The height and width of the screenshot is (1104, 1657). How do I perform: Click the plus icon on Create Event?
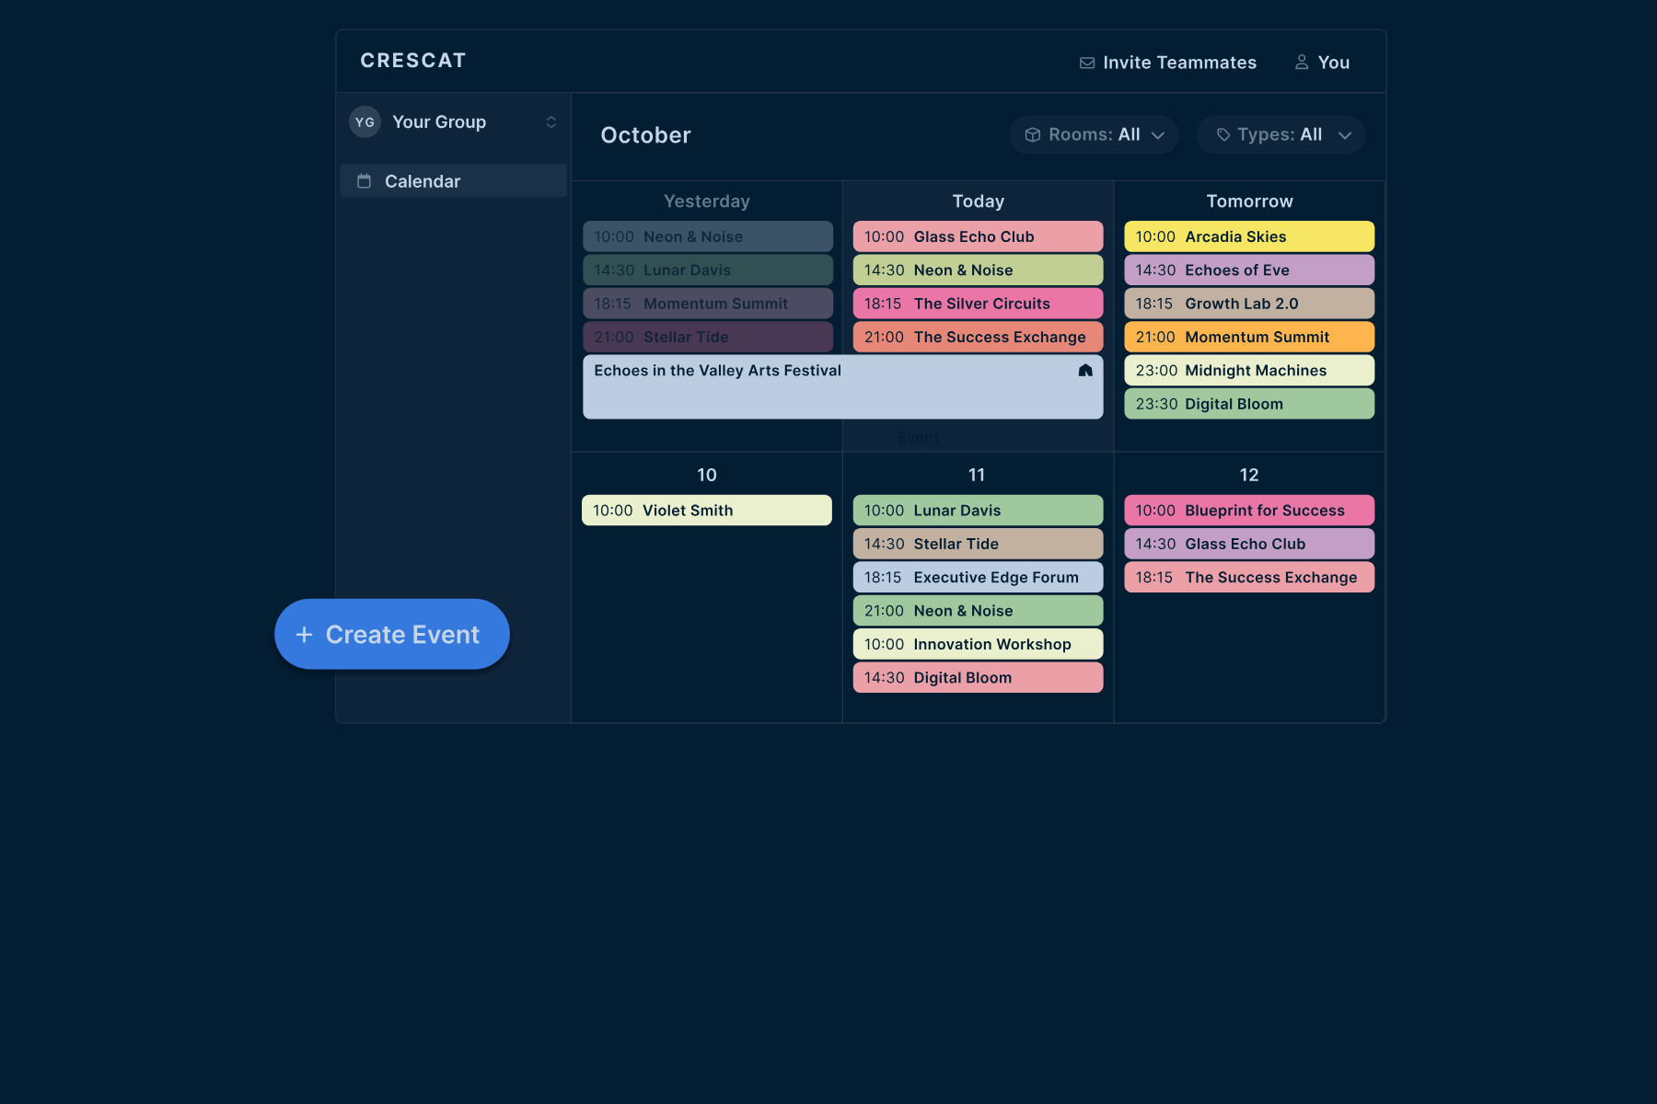pos(305,635)
